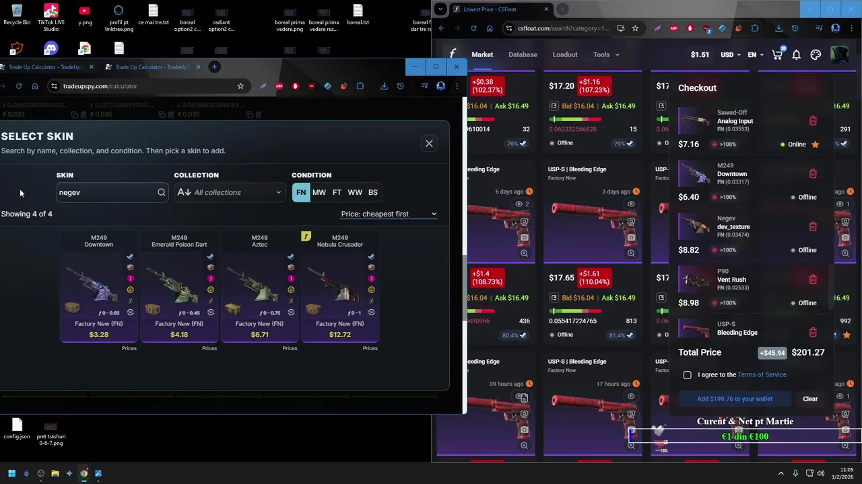Select the first Trade Up Calculator browser tab
The image size is (862, 484).
[46, 67]
